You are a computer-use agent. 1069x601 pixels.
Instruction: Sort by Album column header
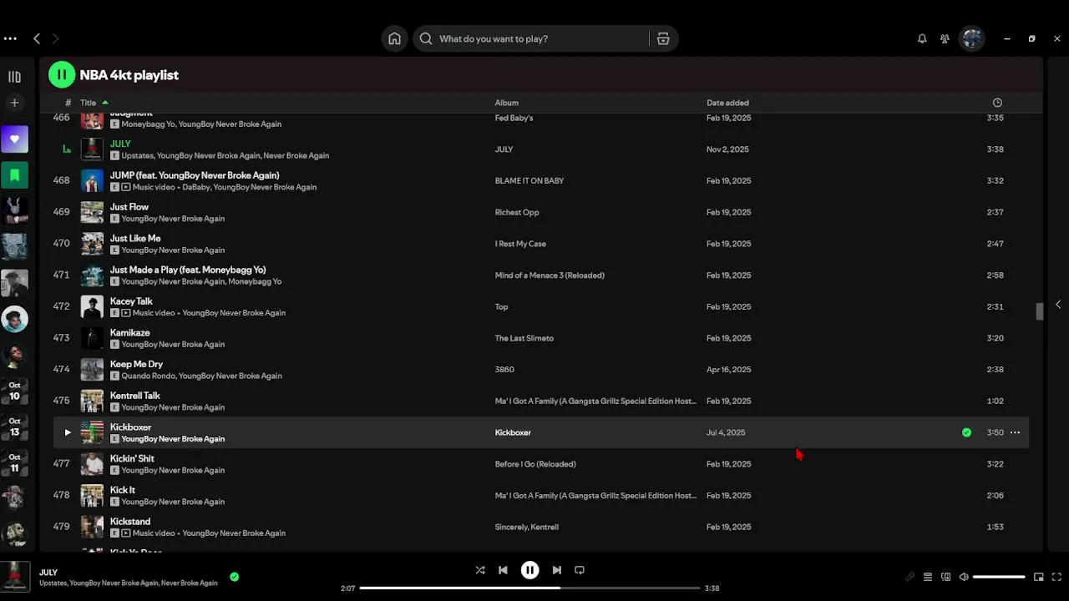pyautogui.click(x=506, y=103)
